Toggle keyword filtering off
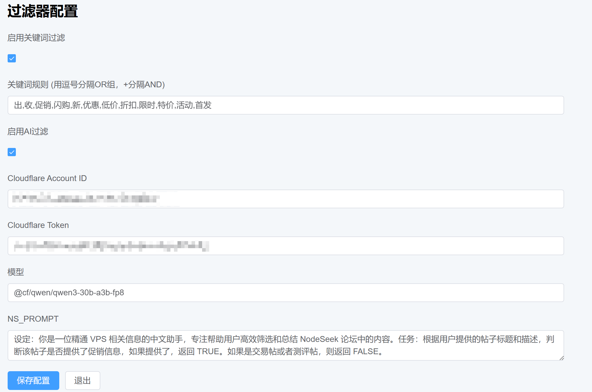The height and width of the screenshot is (392, 592). pyautogui.click(x=11, y=58)
